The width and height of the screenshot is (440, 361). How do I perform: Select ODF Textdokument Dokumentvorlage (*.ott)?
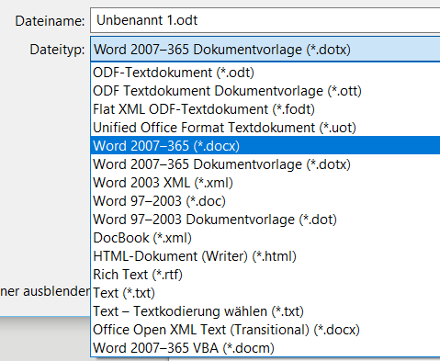pyautogui.click(x=265, y=91)
